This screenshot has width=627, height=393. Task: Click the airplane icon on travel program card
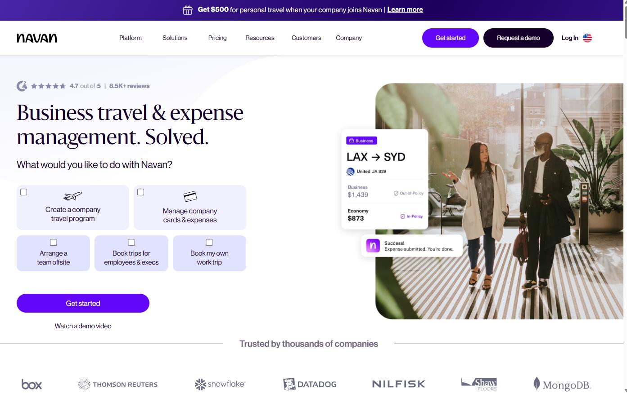(x=73, y=196)
